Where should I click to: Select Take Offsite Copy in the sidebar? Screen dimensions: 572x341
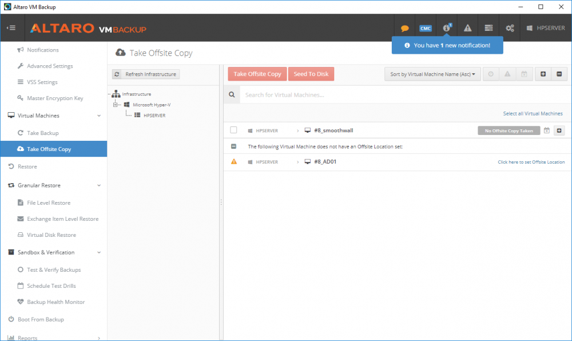click(x=54, y=149)
